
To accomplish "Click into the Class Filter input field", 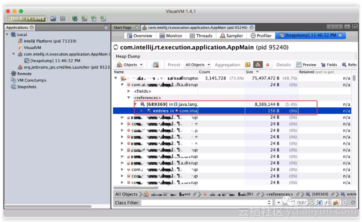I will point(204,203).
